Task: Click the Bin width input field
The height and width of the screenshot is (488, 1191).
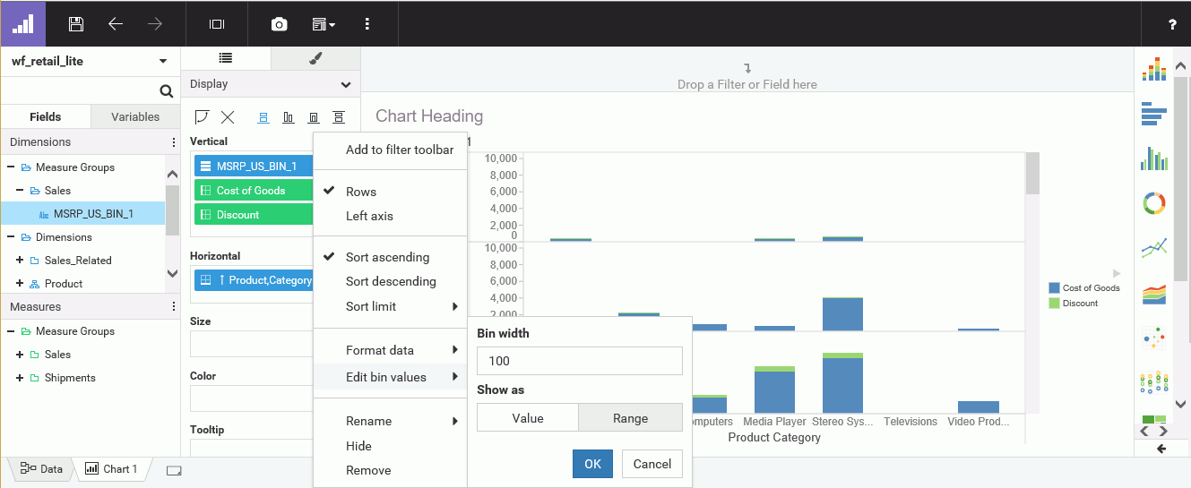Action: click(579, 361)
